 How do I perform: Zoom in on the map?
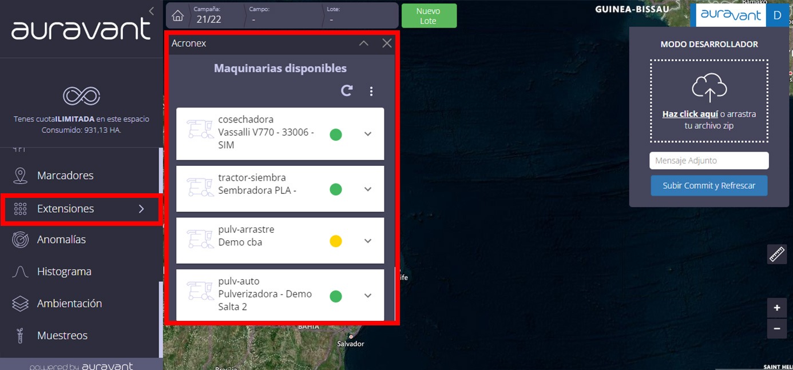tap(777, 308)
